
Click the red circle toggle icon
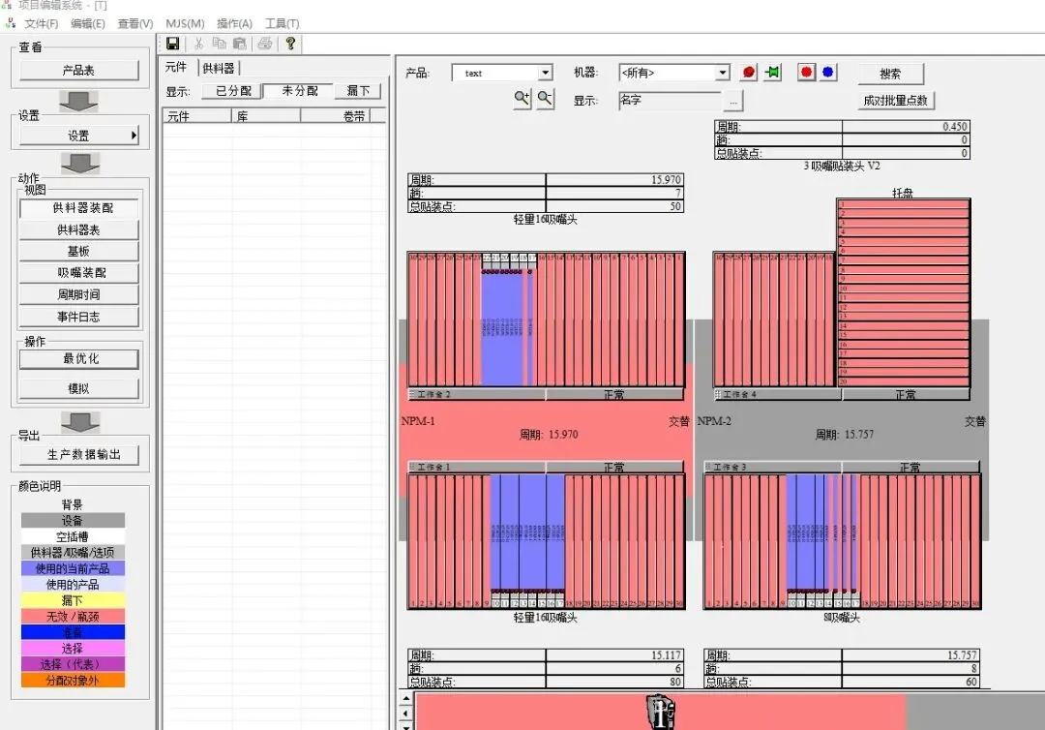point(806,72)
